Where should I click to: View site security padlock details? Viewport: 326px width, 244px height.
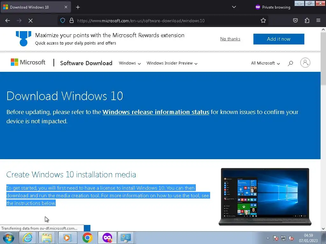click(x=72, y=21)
